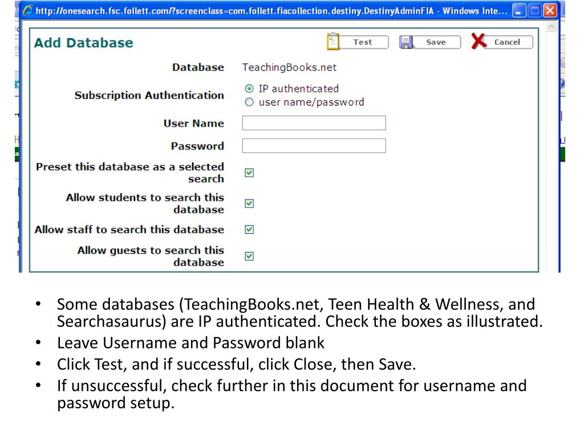Click the scrollbar up arrow
Image resolution: width=584 pixels, height=438 pixels.
click(x=551, y=26)
